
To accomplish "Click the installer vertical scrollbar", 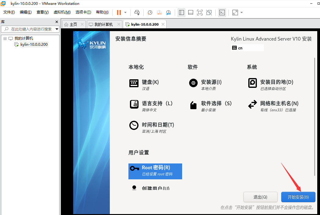I will coord(315,117).
